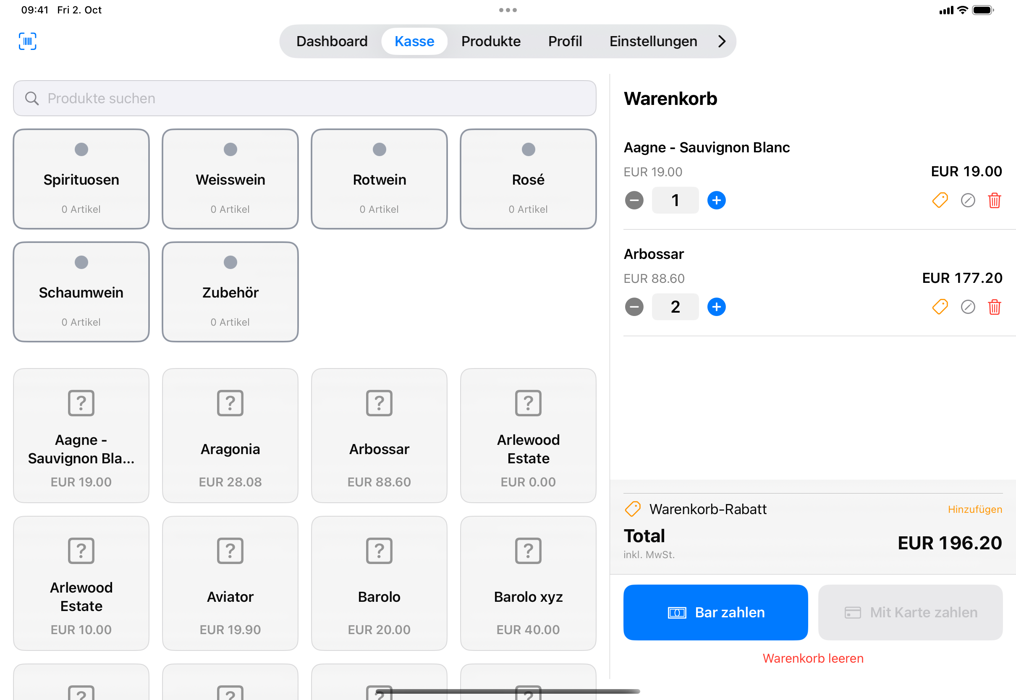Select the Kasse tab
1016x700 pixels.
coord(414,41)
